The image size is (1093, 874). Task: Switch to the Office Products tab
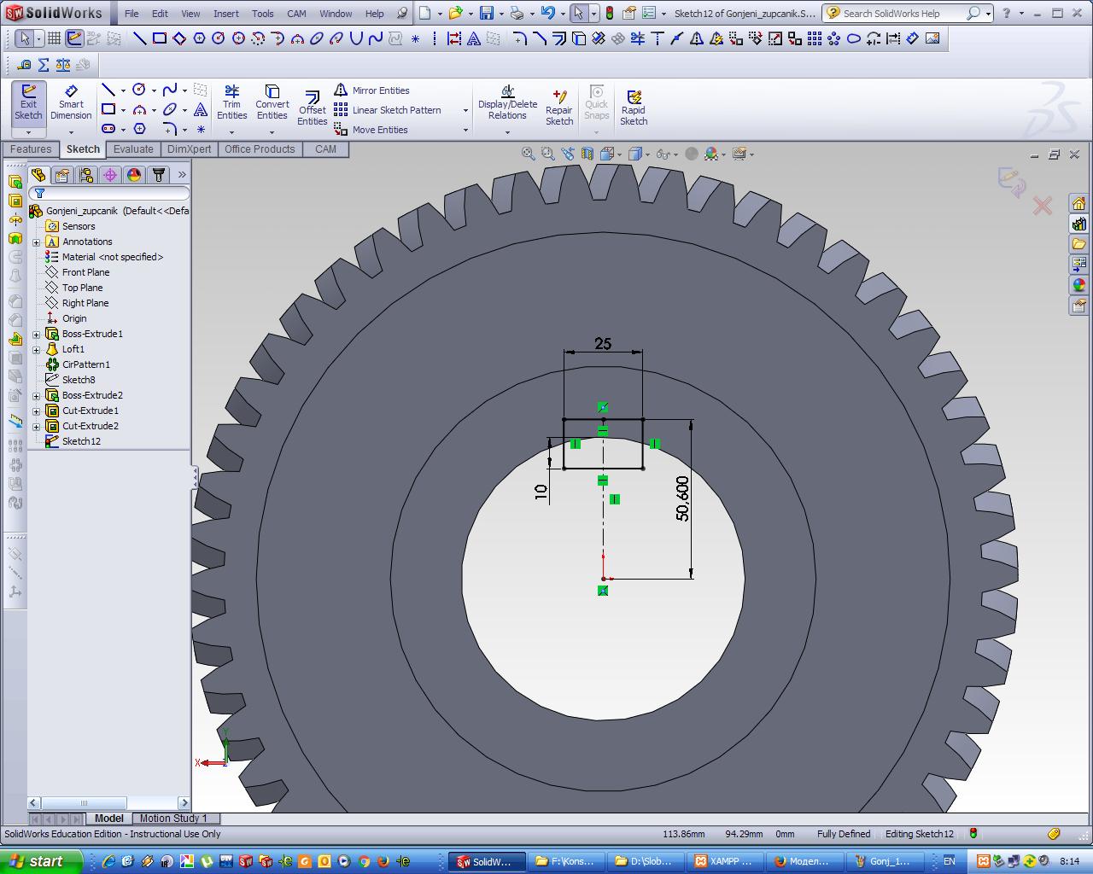point(260,149)
